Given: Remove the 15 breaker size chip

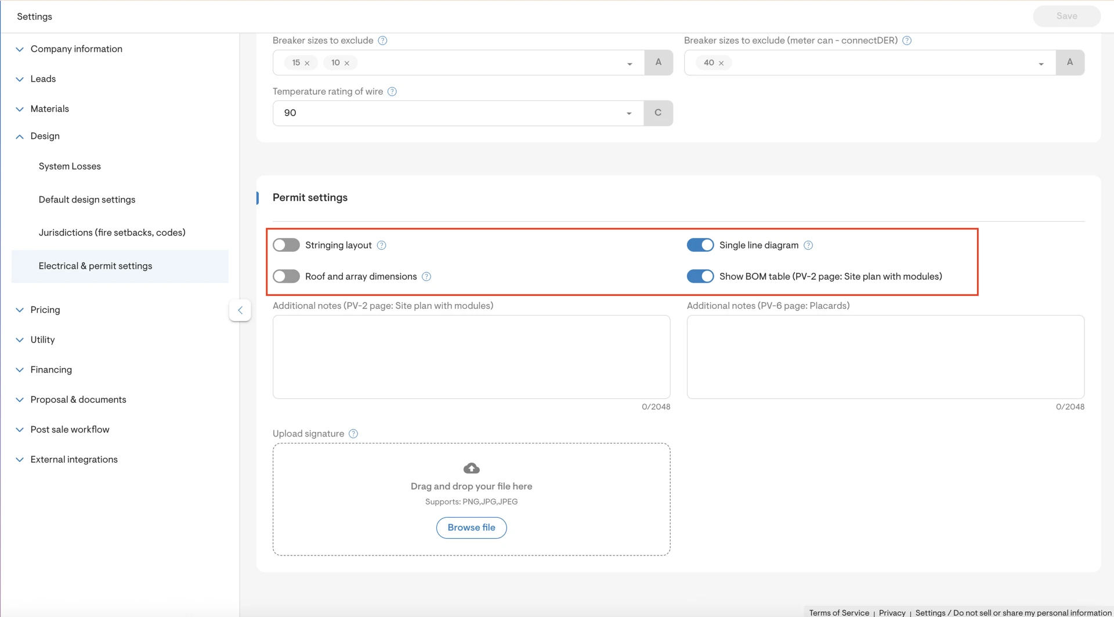Looking at the screenshot, I should click(x=307, y=63).
